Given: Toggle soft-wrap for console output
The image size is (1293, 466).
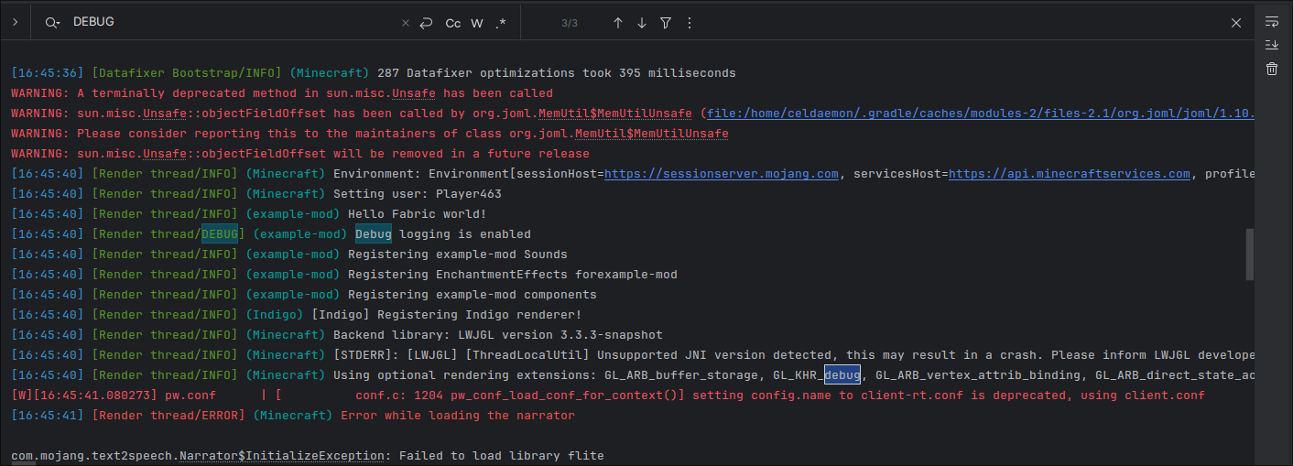Looking at the screenshot, I should 1272,21.
